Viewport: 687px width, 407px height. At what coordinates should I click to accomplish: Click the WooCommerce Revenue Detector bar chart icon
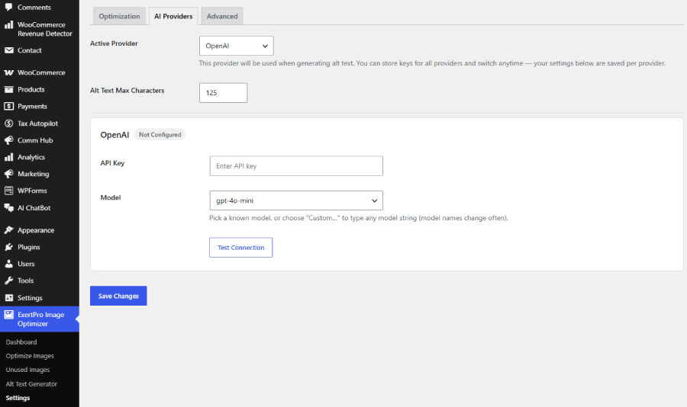[x=8, y=24]
